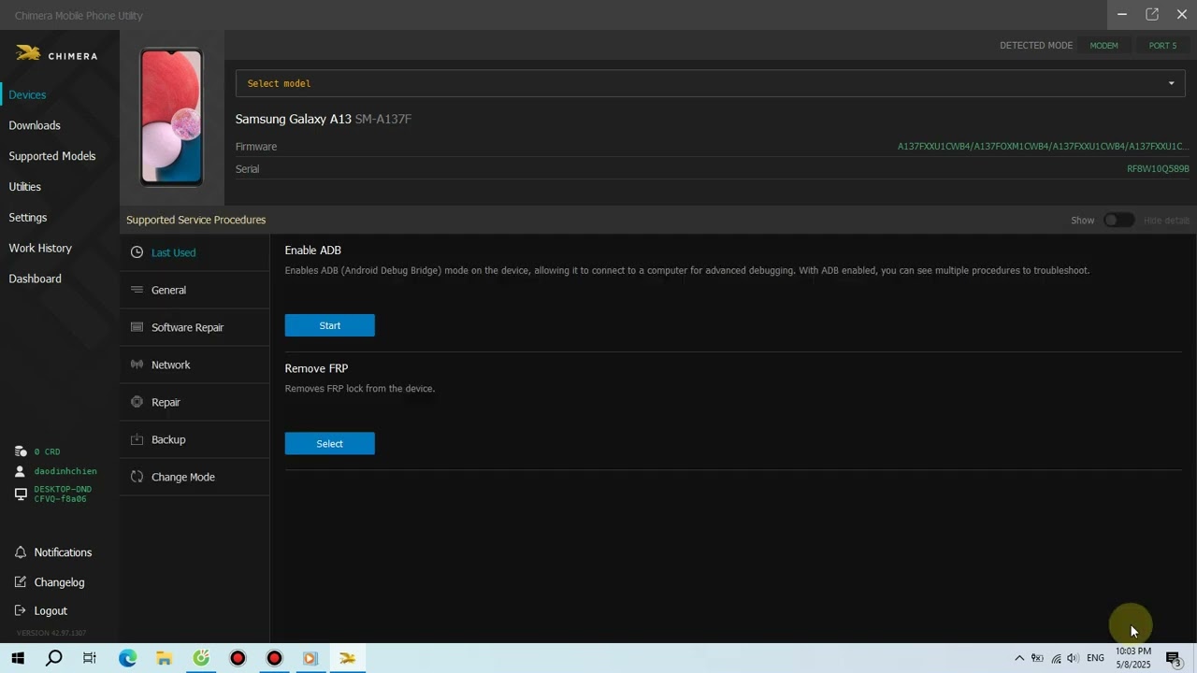Open Dashboard in the sidebar
This screenshot has height=673, width=1197.
pyautogui.click(x=36, y=279)
